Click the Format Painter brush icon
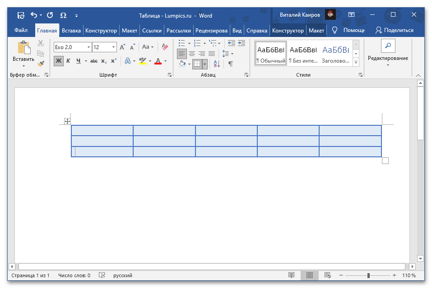The image size is (432, 288). point(41,64)
